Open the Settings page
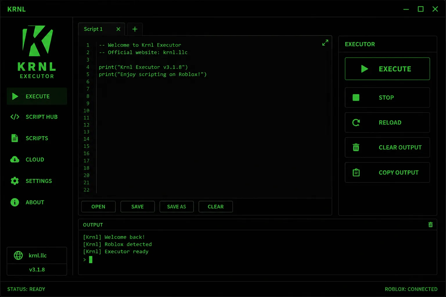 click(x=37, y=181)
